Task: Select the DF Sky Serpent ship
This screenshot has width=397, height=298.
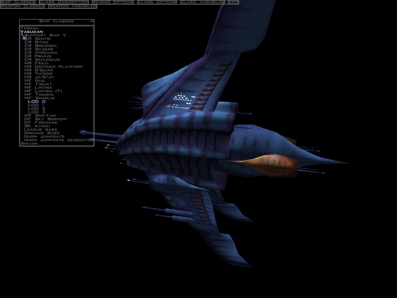Action: pyautogui.click(x=46, y=119)
